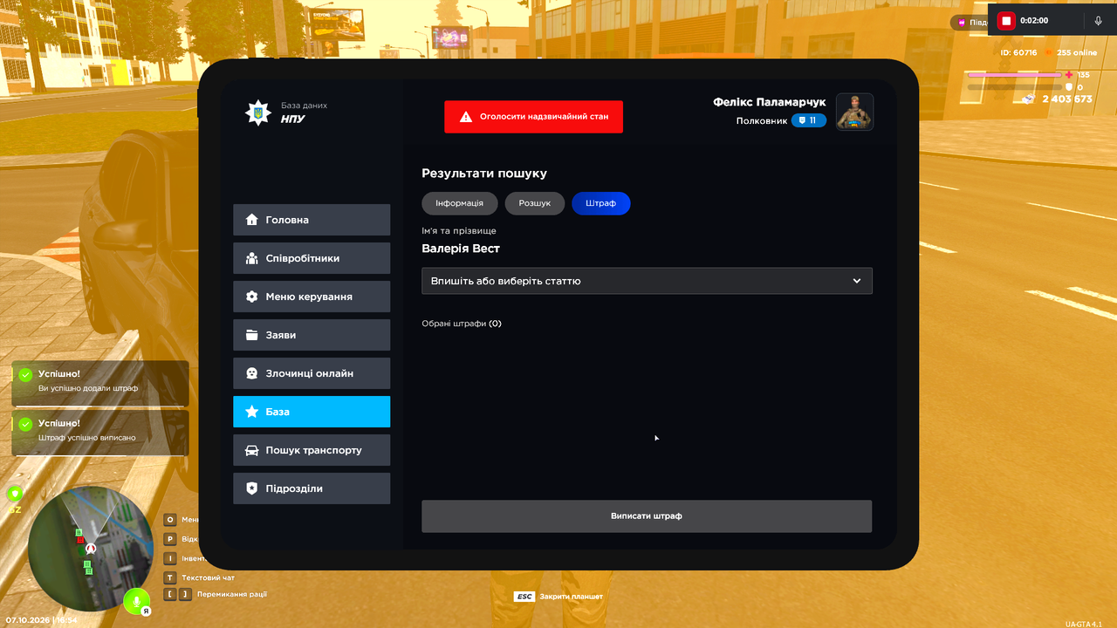Click the 'Ви успішно додали штраф' notification

100,383
